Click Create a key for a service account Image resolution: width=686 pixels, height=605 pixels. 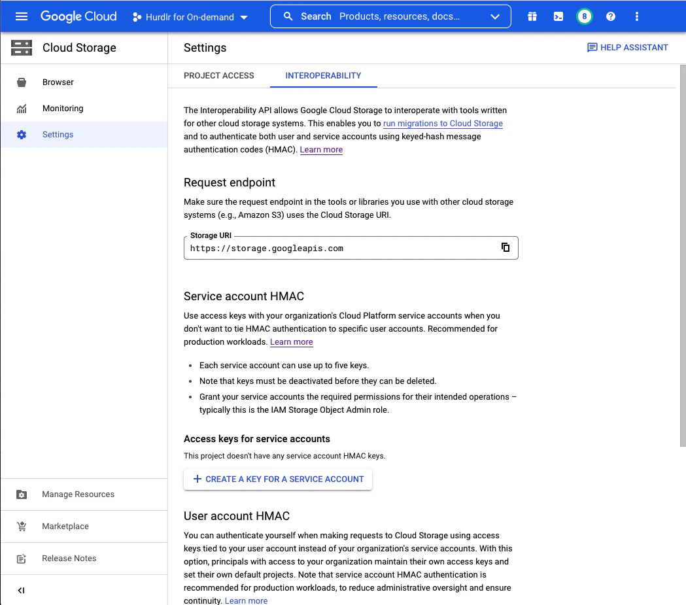click(x=278, y=479)
